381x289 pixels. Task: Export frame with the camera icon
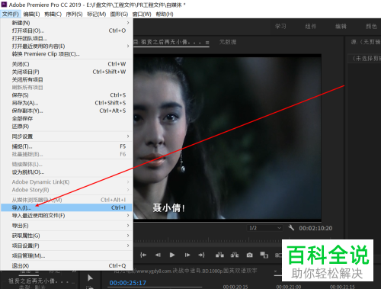click(x=249, y=255)
